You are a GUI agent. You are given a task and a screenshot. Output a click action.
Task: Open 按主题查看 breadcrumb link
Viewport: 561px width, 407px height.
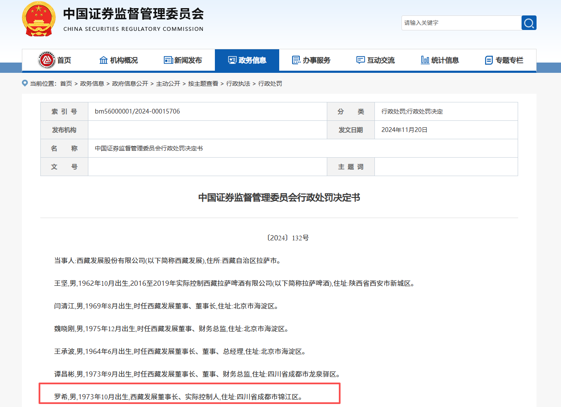pyautogui.click(x=203, y=84)
